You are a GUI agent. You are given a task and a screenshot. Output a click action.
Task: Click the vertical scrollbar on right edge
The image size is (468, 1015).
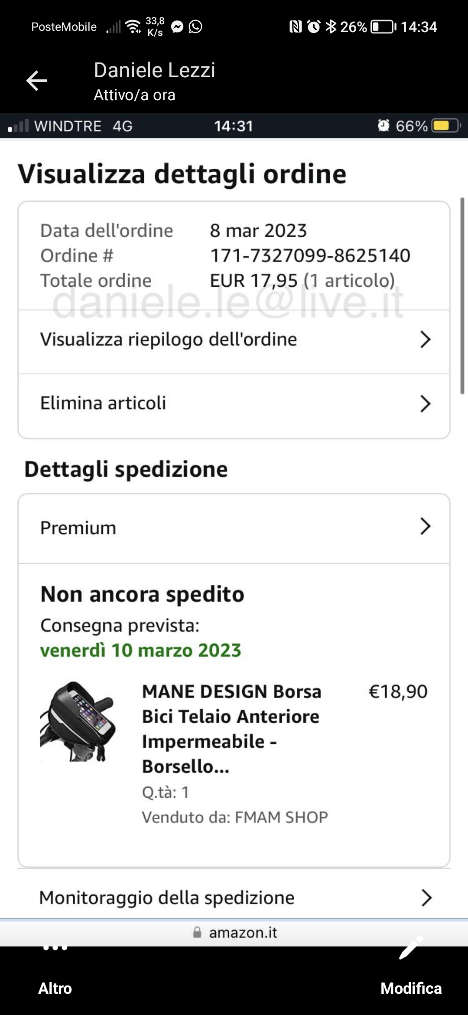point(462,296)
